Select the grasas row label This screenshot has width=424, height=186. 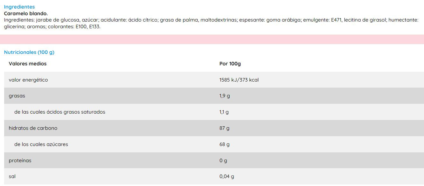pos(17,96)
